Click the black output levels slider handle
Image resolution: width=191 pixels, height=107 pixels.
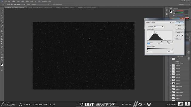pos(147,50)
